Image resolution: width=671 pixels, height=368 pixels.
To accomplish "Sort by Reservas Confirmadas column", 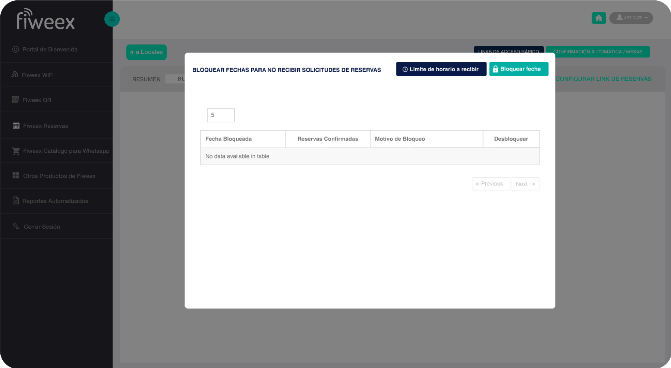I will coord(328,139).
